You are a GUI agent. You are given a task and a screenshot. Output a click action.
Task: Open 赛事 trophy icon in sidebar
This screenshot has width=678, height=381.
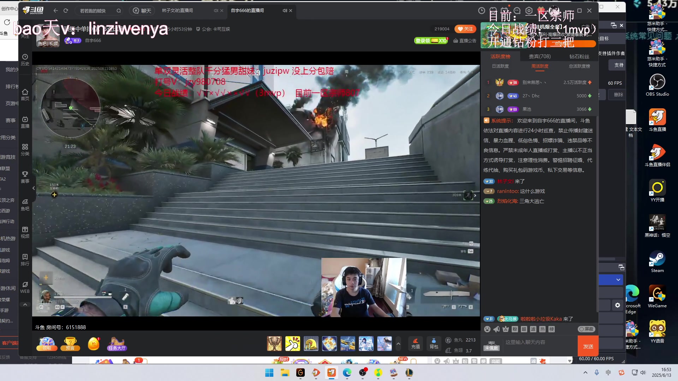(x=25, y=177)
